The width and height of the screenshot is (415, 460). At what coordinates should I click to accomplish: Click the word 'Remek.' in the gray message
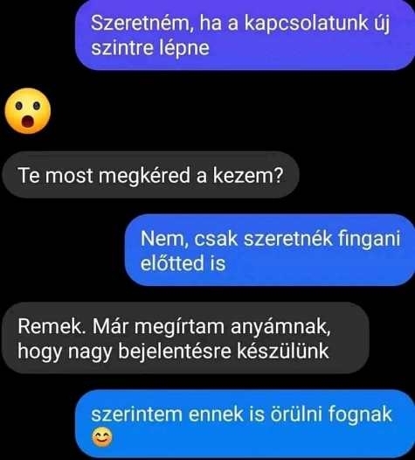(x=52, y=326)
